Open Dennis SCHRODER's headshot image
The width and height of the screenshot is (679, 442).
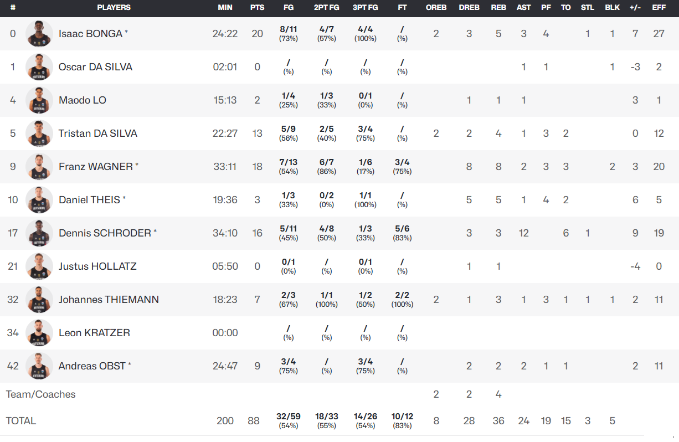click(x=39, y=233)
